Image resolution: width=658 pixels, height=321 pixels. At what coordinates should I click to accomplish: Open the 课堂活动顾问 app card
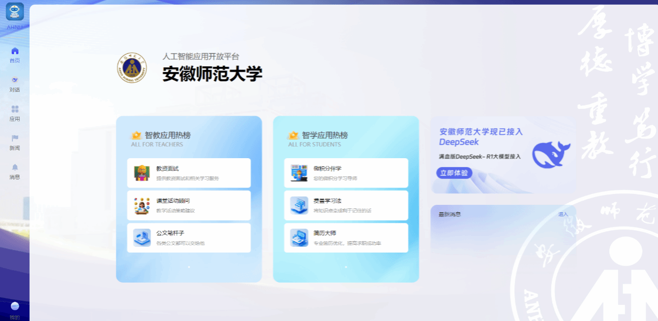click(x=189, y=205)
